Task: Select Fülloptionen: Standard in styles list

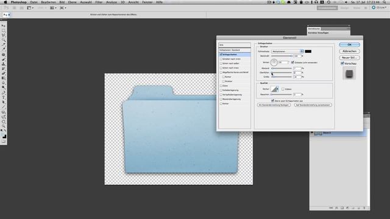Action: (235, 50)
